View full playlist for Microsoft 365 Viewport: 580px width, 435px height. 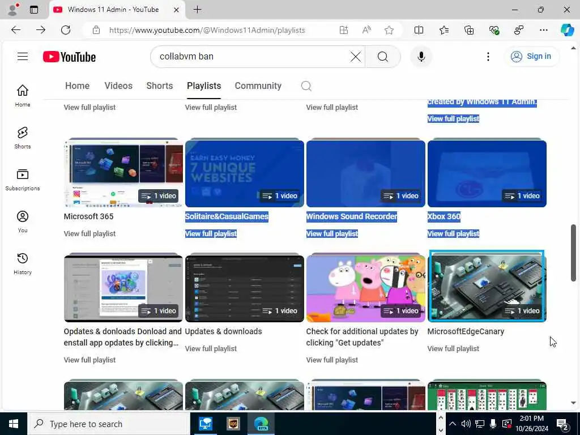[x=89, y=234]
